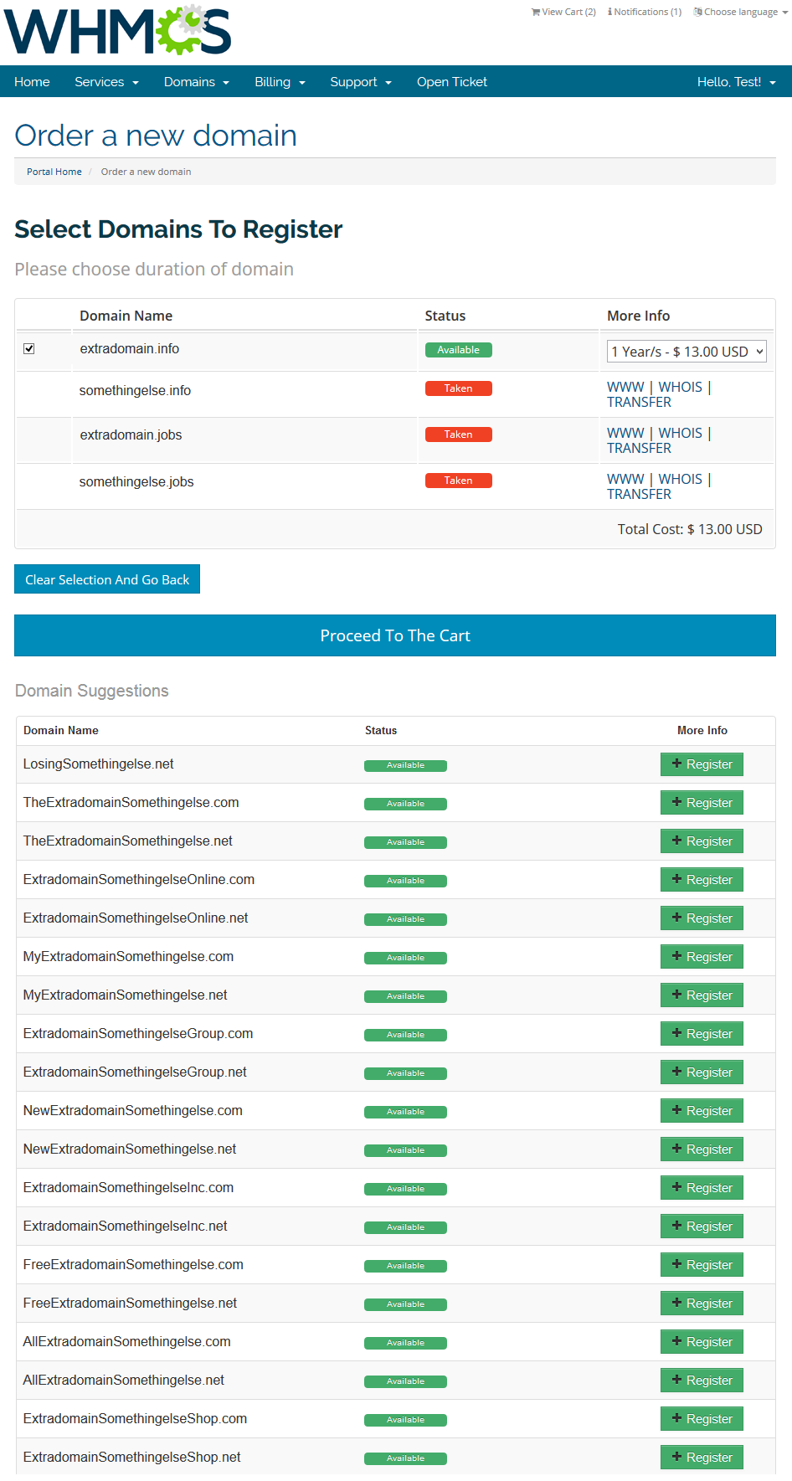Click the Taken badge for extradomain.jobs
Image resolution: width=792 pixels, height=1481 pixels.
[458, 435]
